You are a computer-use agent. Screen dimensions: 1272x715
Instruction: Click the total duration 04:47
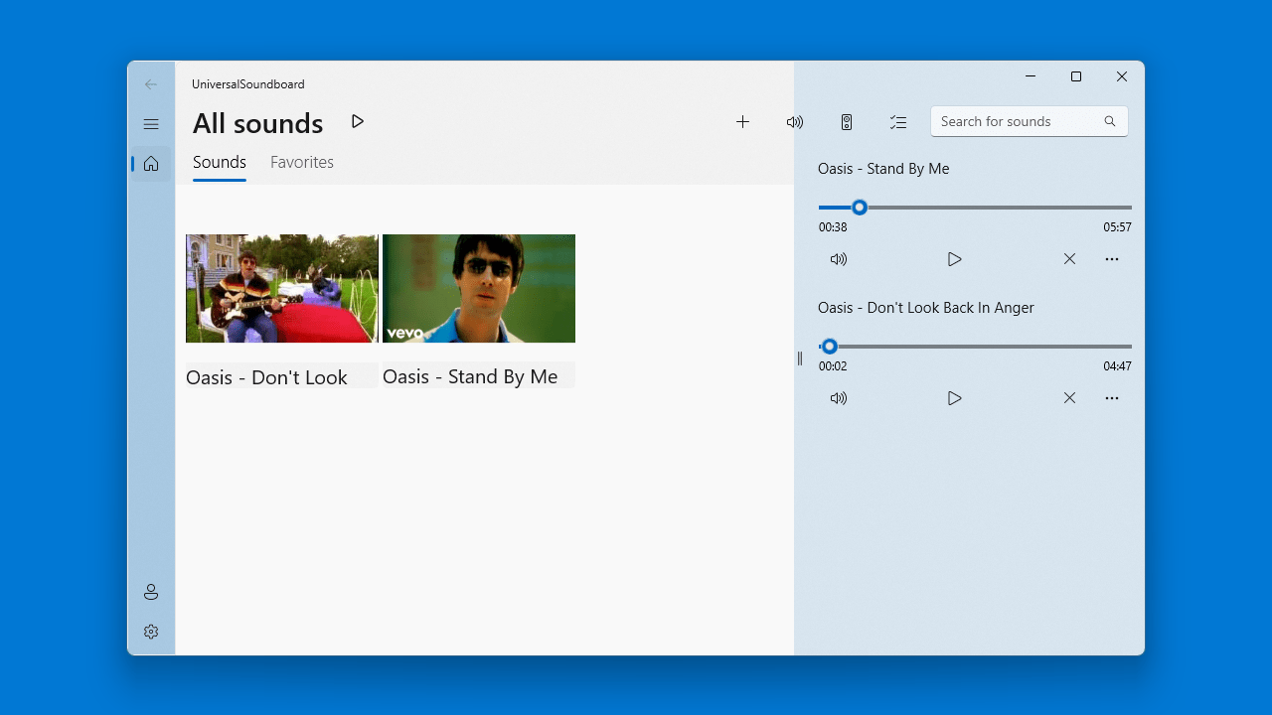coord(1117,366)
